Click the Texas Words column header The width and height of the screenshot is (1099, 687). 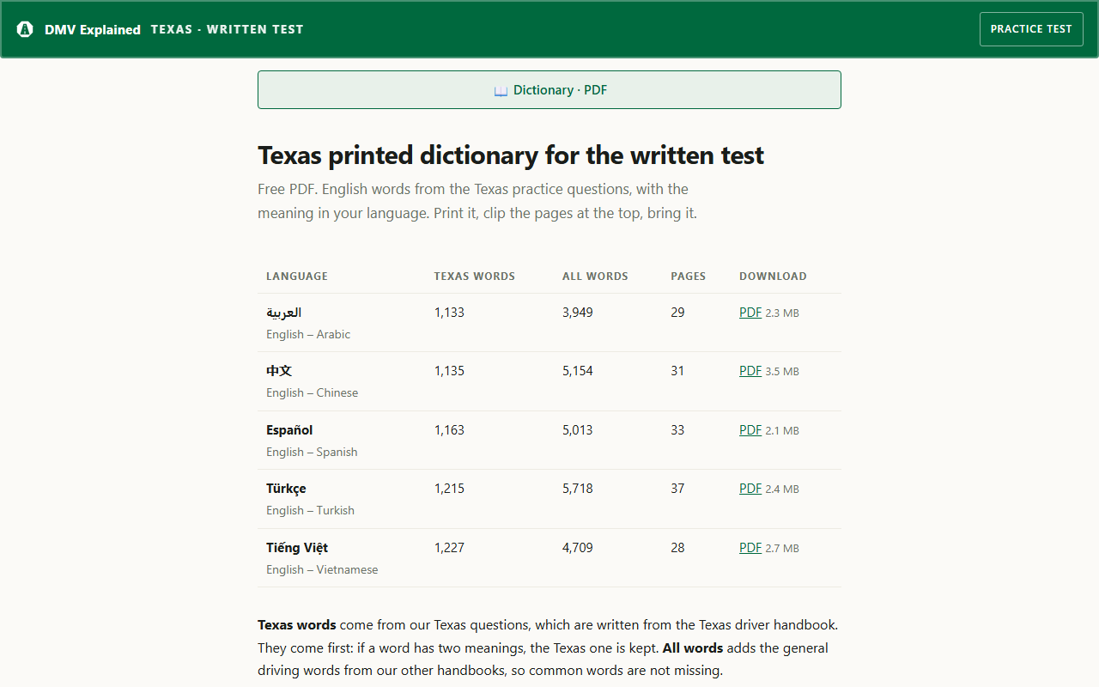click(x=474, y=277)
